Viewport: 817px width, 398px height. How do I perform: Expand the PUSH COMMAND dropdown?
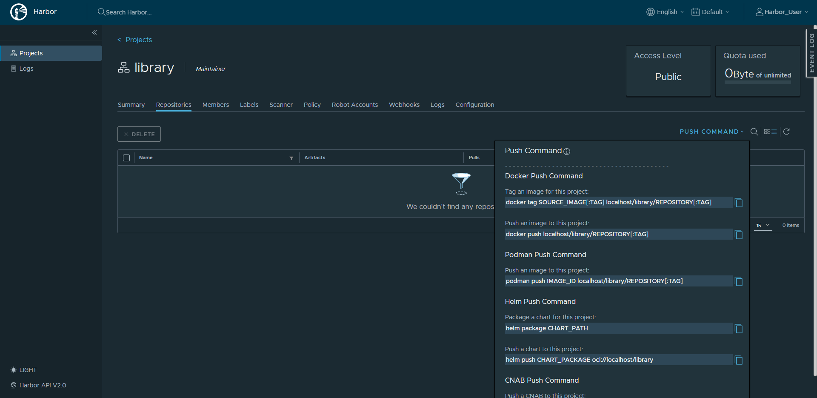pos(712,132)
